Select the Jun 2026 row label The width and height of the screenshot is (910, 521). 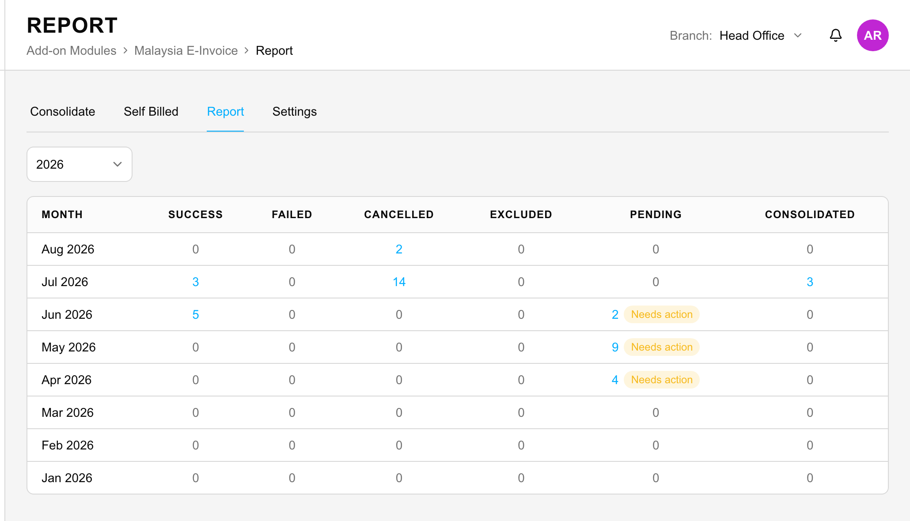tap(67, 314)
